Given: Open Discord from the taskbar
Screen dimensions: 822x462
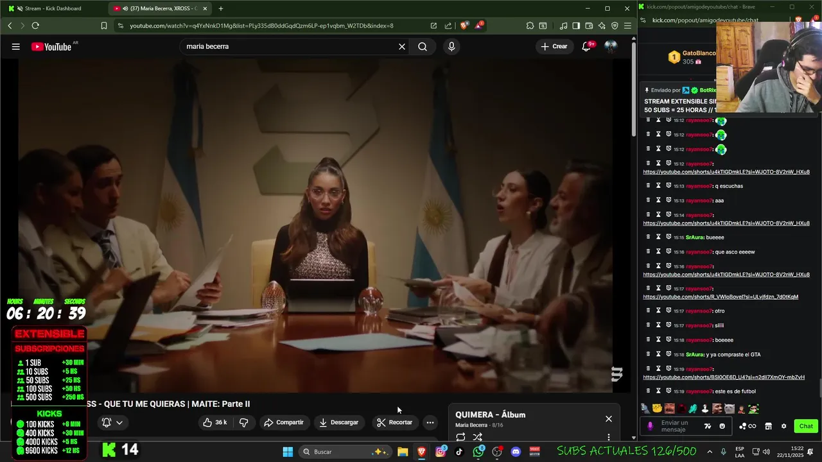Looking at the screenshot, I should click(516, 452).
